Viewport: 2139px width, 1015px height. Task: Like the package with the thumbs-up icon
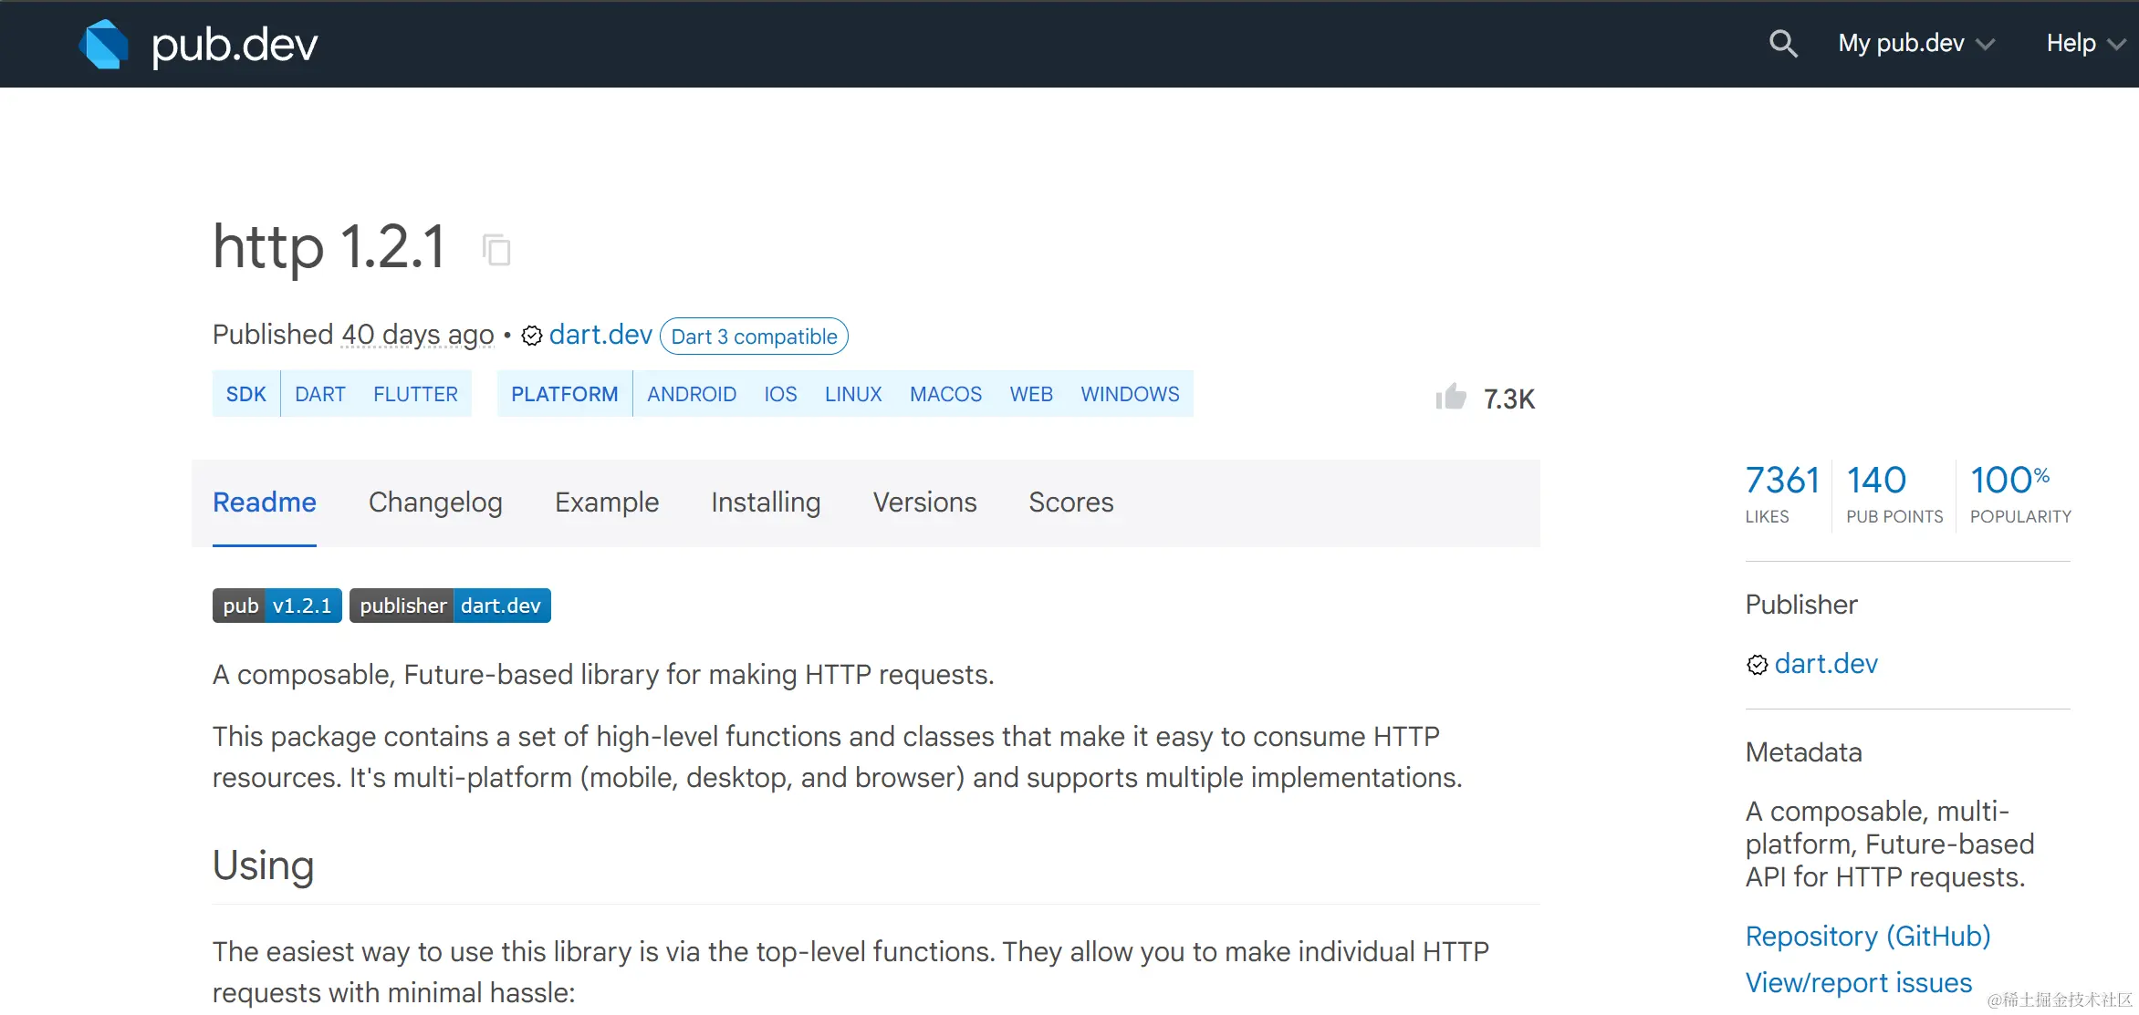coord(1450,398)
